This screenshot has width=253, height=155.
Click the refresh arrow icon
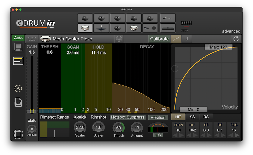coord(236,39)
